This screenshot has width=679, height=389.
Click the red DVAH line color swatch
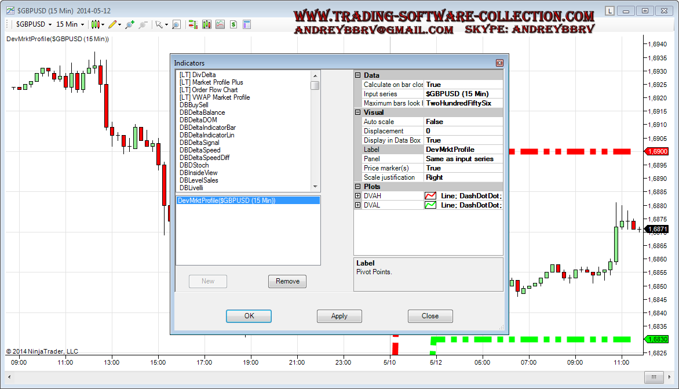click(430, 196)
